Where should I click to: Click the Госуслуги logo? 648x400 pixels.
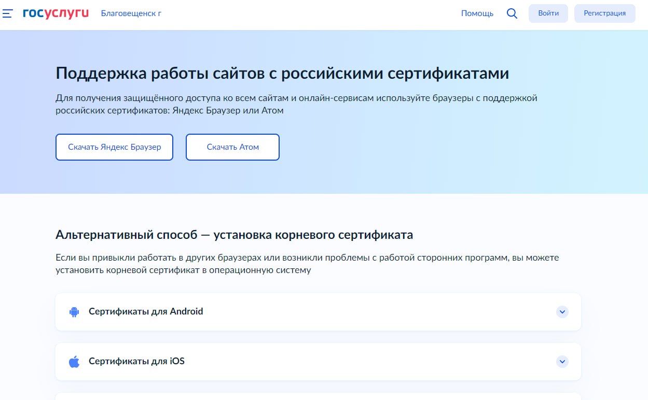[x=56, y=13]
